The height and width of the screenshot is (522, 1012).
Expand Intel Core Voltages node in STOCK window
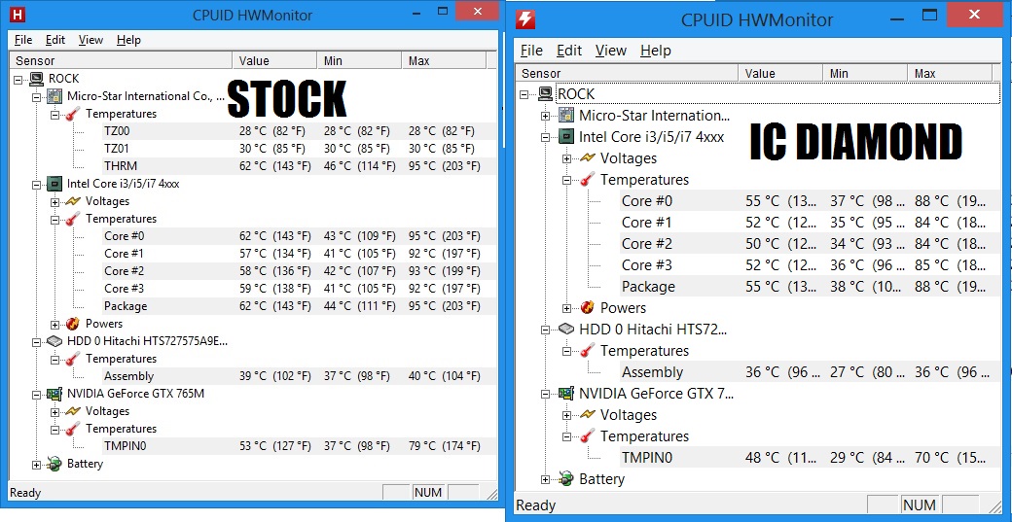pyautogui.click(x=54, y=202)
